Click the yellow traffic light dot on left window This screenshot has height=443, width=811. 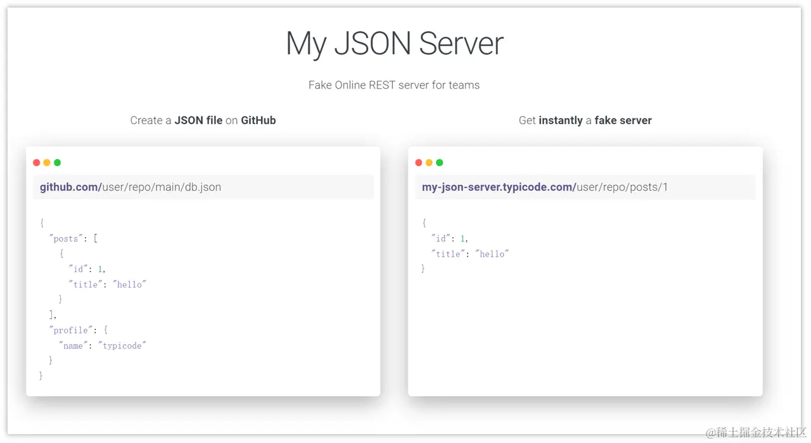point(46,162)
